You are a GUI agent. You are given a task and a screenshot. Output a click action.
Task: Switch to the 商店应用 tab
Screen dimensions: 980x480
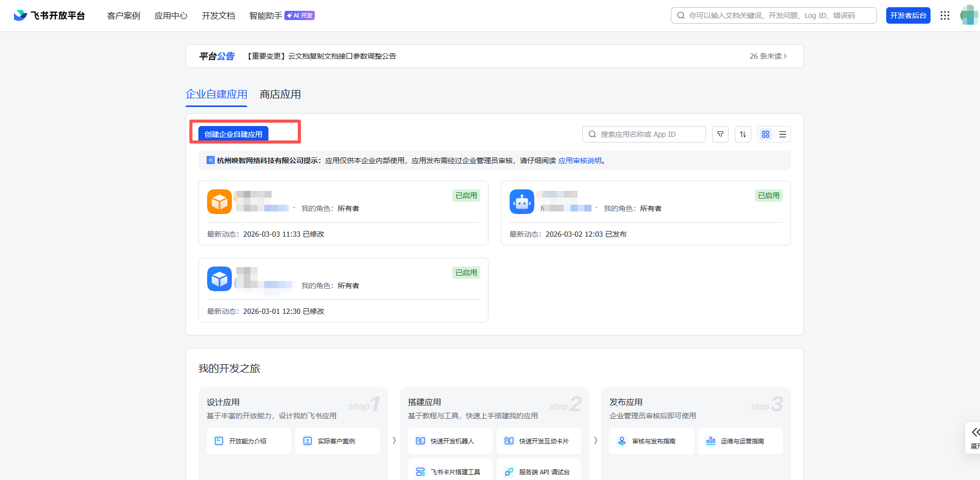tap(280, 95)
